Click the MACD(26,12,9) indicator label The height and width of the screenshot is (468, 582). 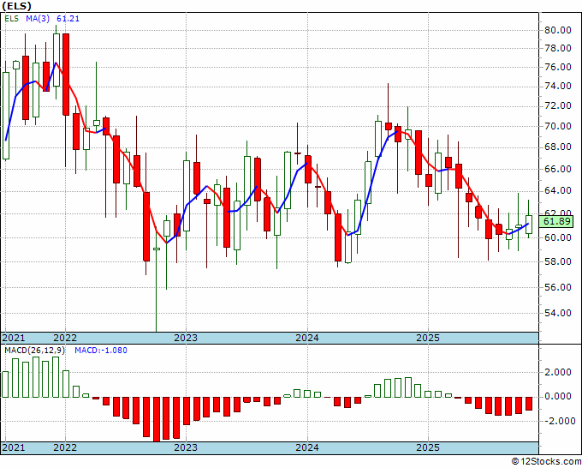coord(34,351)
